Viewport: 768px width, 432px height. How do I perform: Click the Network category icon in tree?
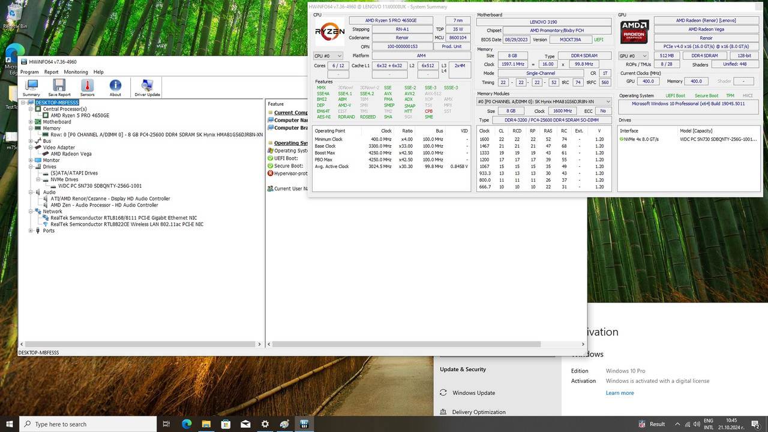(38, 211)
